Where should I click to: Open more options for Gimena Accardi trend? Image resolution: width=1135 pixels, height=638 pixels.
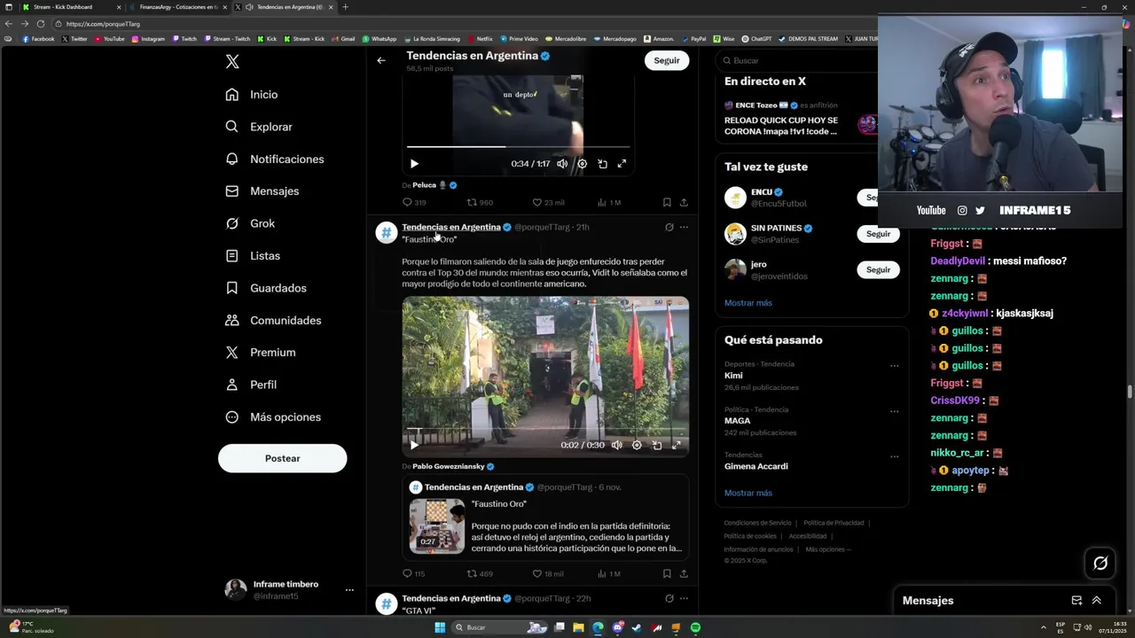[x=894, y=457]
